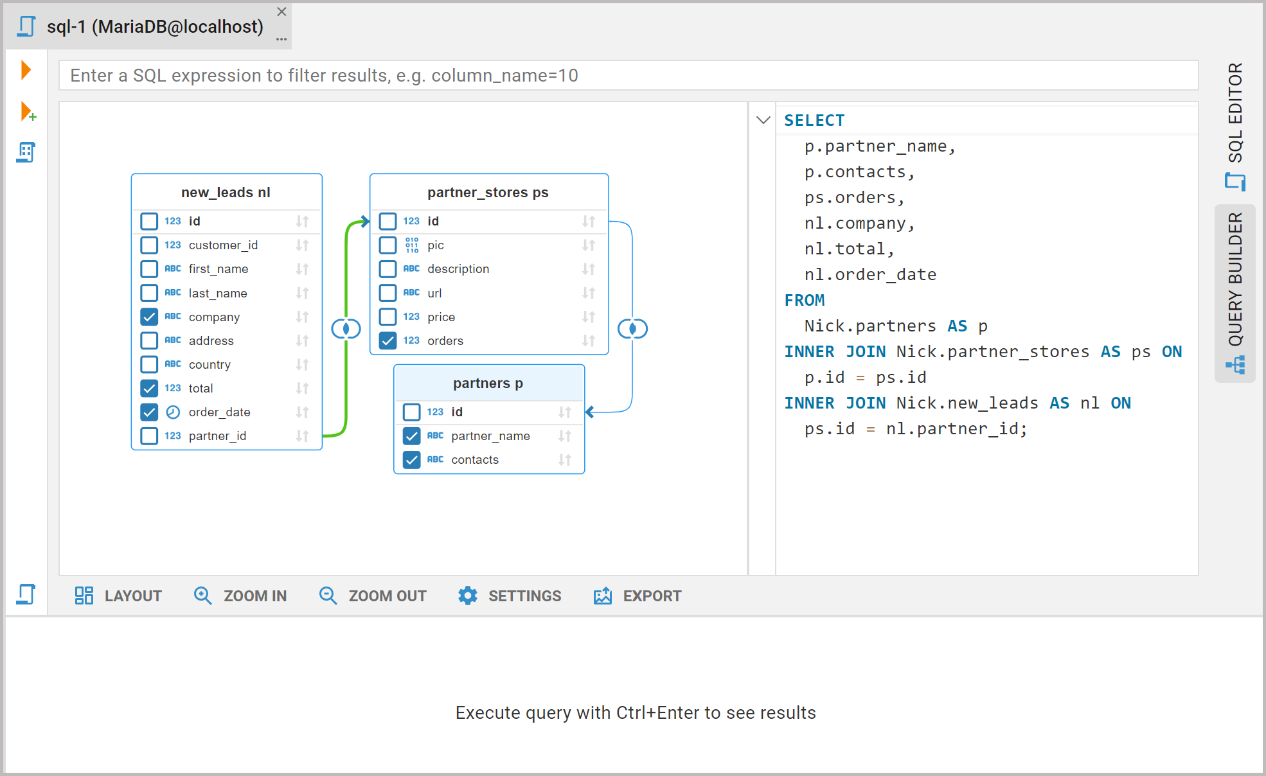Uncheck the contacts checkbox in partners
Viewport: 1266px width, 776px height.
(x=411, y=460)
